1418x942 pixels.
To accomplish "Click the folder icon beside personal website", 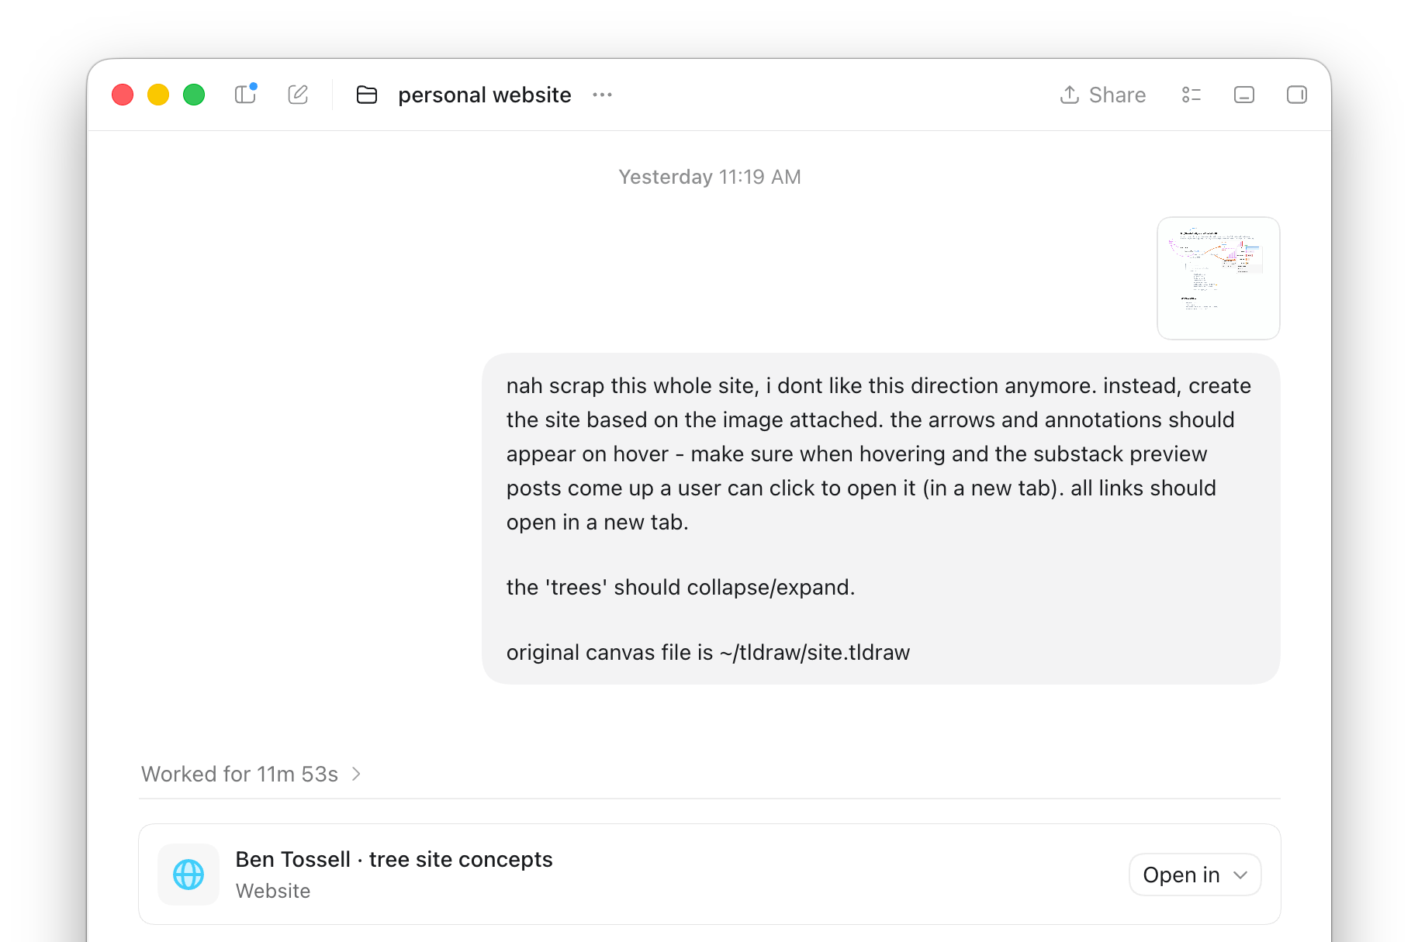I will coord(367,95).
